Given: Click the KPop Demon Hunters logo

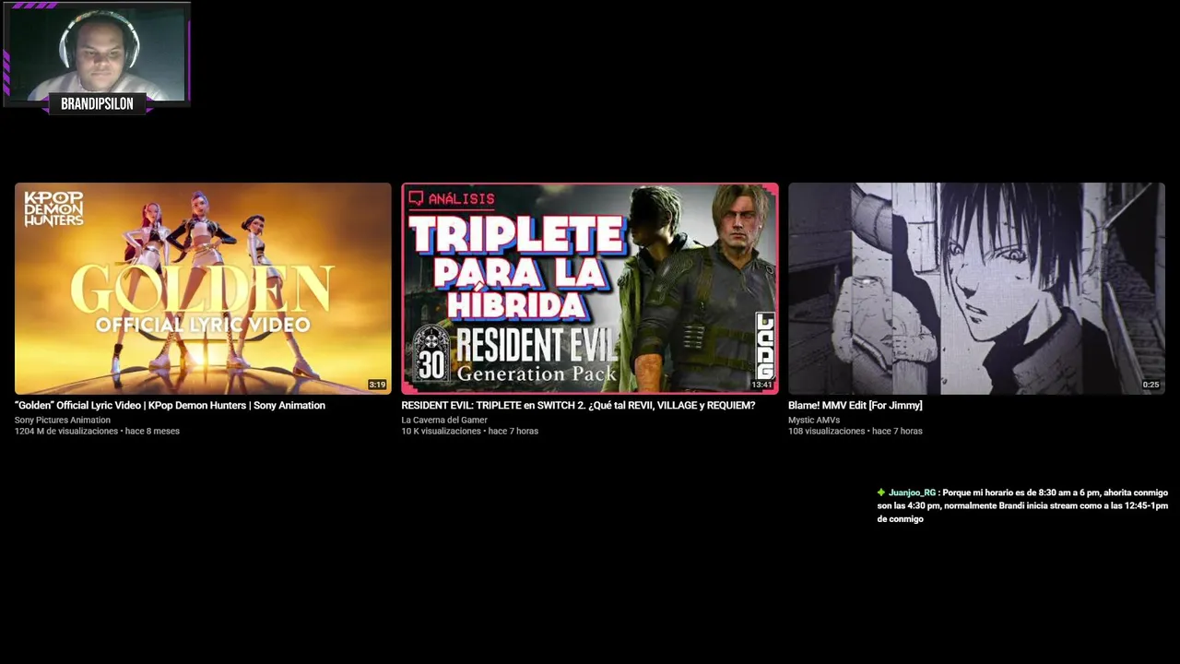Looking at the screenshot, I should (53, 208).
